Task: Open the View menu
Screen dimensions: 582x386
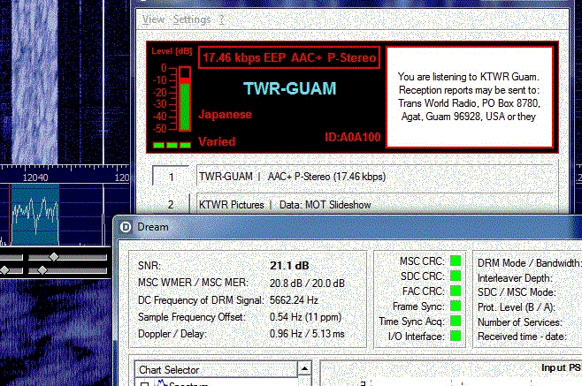Action: tap(153, 19)
